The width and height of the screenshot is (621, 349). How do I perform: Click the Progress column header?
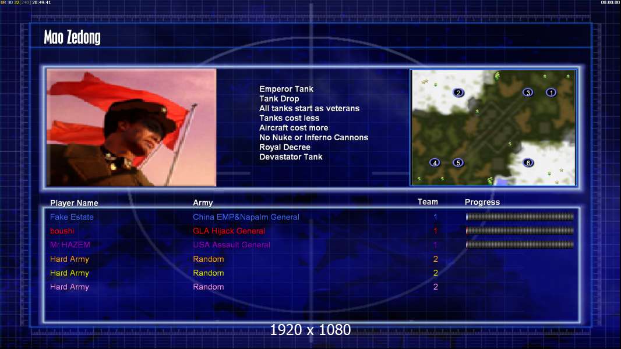(x=482, y=202)
